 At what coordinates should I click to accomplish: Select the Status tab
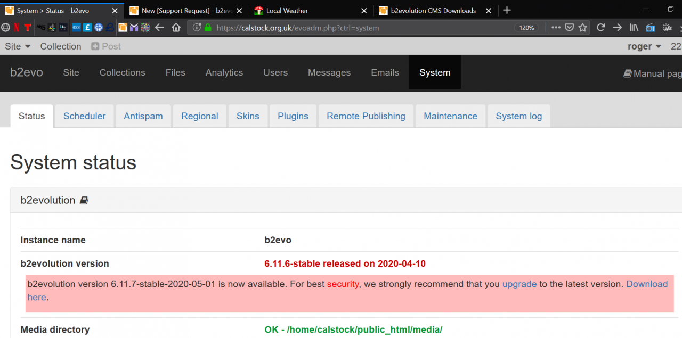(x=32, y=116)
